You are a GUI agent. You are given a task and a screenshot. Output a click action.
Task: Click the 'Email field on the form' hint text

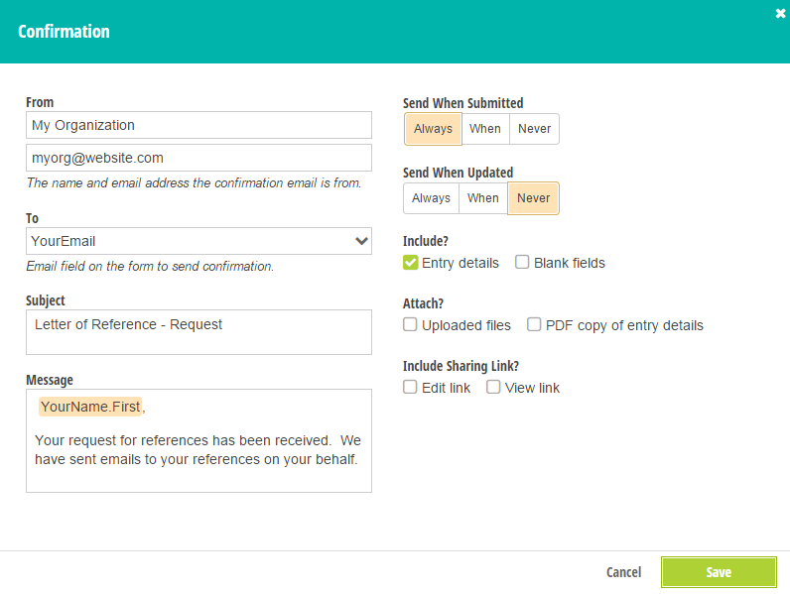click(150, 267)
